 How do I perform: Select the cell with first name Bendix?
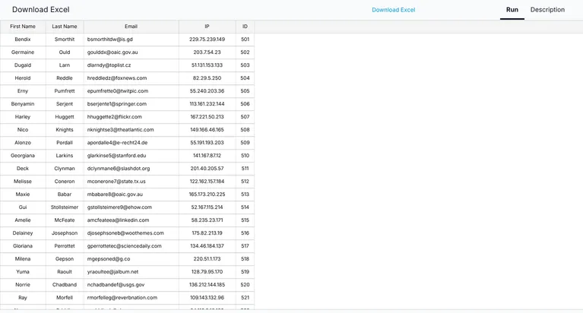[x=23, y=40]
